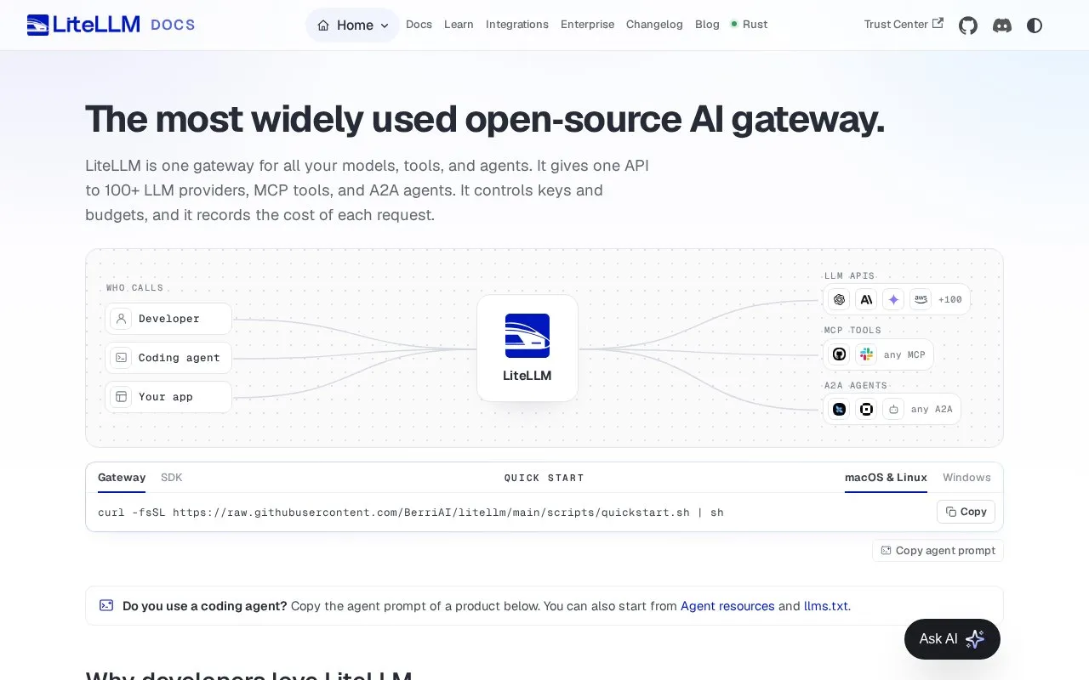Open the Blog link
1089x680 pixels.
(707, 25)
